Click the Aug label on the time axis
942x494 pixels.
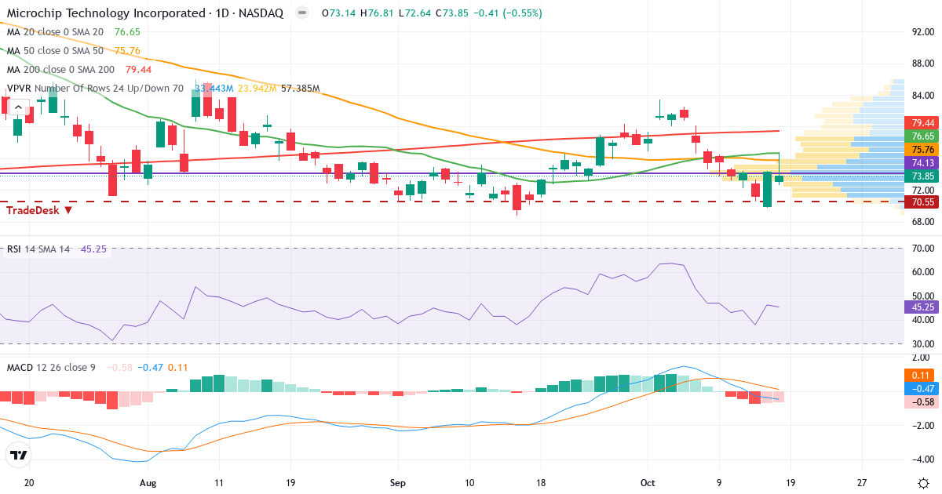click(148, 483)
